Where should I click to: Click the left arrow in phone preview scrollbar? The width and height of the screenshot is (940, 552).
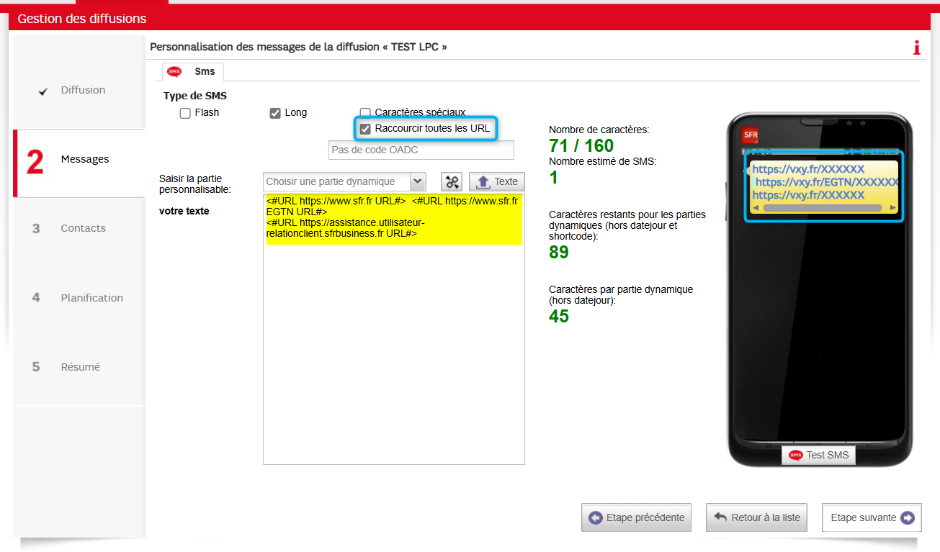point(755,208)
